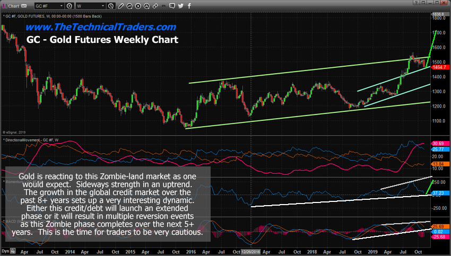Share chart via Twitter icon
The image size is (451, 256).
coord(181,6)
